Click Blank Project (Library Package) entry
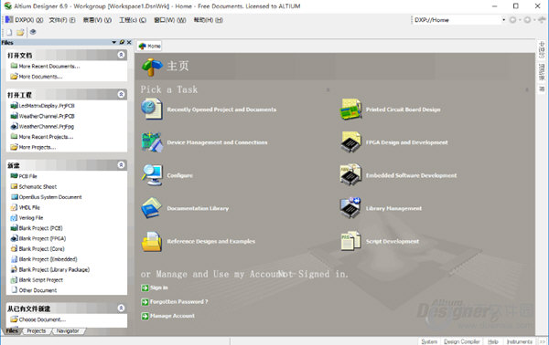 click(54, 269)
